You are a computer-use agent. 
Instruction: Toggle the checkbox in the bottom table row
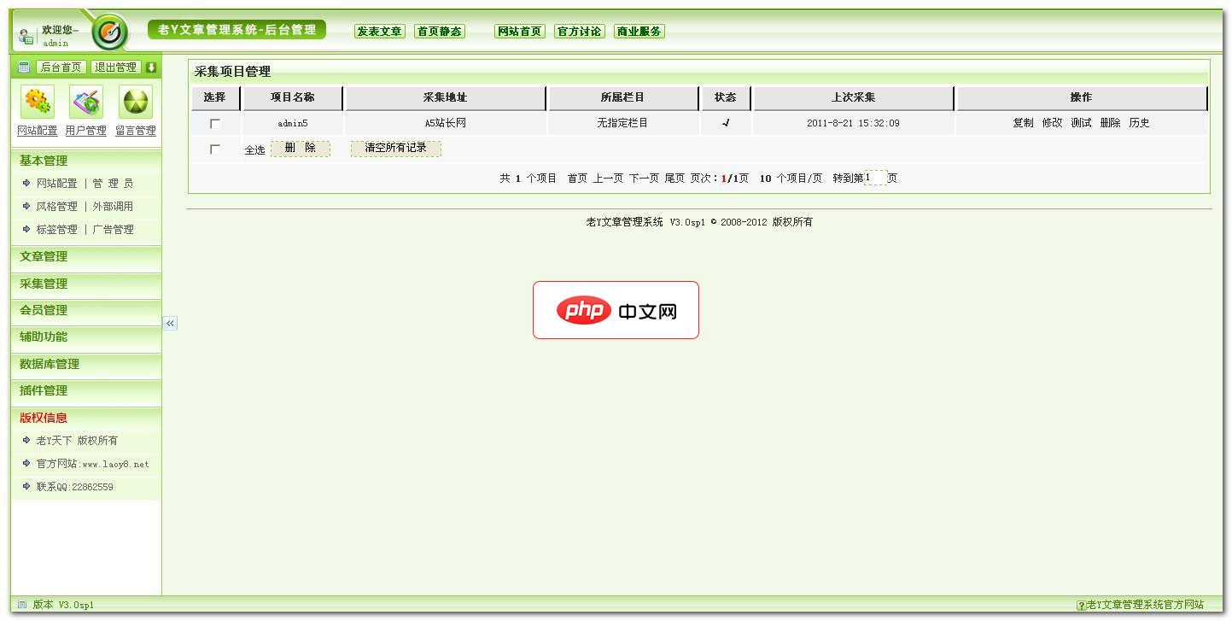tap(215, 147)
